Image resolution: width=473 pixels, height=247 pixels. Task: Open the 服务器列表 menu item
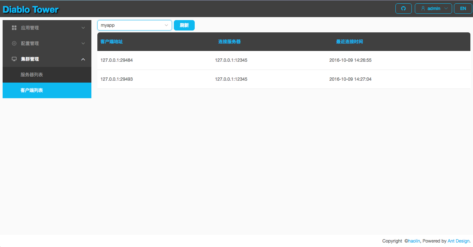click(47, 75)
